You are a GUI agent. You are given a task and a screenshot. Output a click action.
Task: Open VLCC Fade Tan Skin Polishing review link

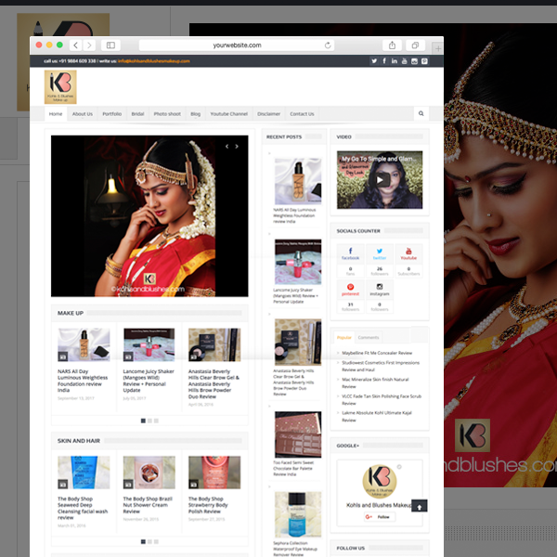tap(382, 399)
